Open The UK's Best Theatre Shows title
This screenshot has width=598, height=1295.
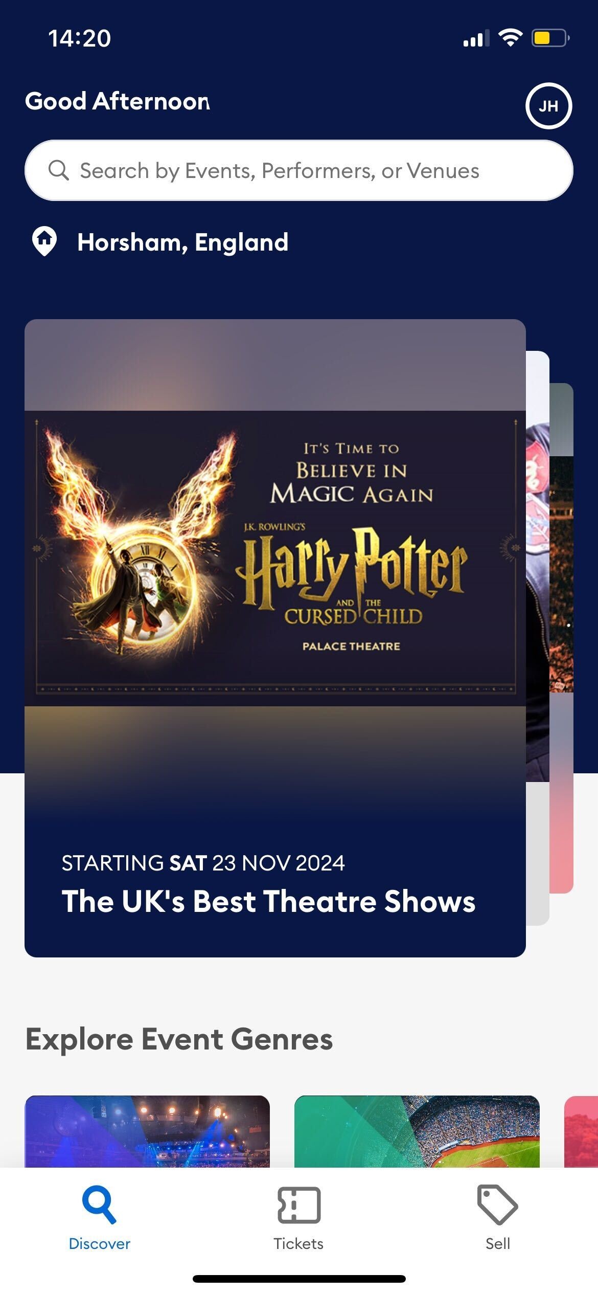[x=268, y=901]
